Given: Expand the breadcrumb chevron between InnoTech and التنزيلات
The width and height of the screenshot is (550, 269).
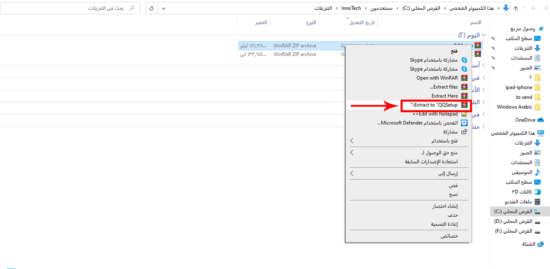Looking at the screenshot, I should 336,8.
